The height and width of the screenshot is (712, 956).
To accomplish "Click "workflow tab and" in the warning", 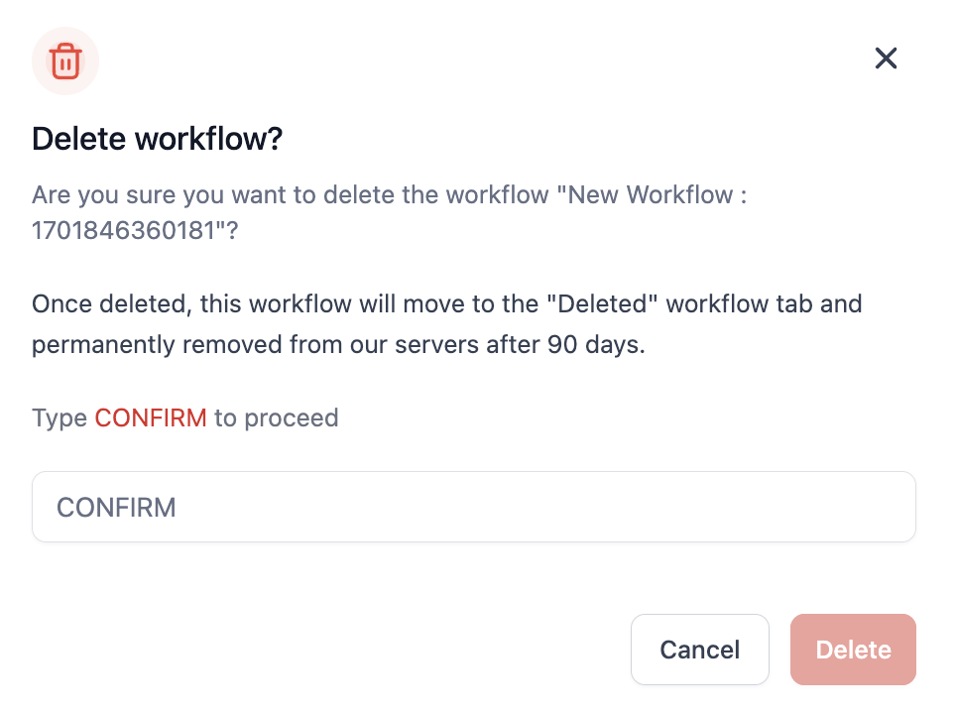I will (x=764, y=303).
